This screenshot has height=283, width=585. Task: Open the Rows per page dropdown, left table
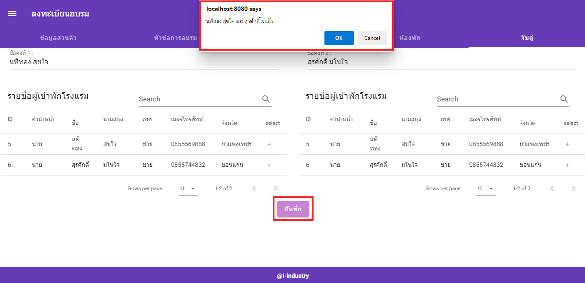coord(188,189)
